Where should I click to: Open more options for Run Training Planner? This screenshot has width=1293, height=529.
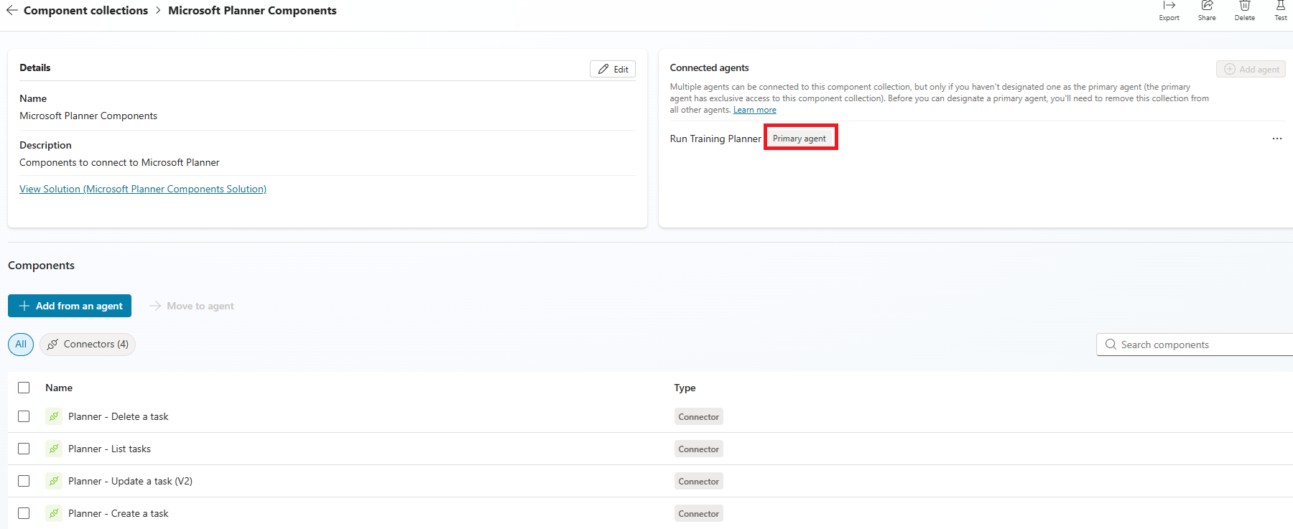point(1276,139)
